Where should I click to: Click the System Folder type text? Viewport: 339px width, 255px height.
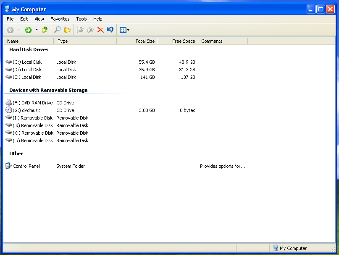point(71,166)
